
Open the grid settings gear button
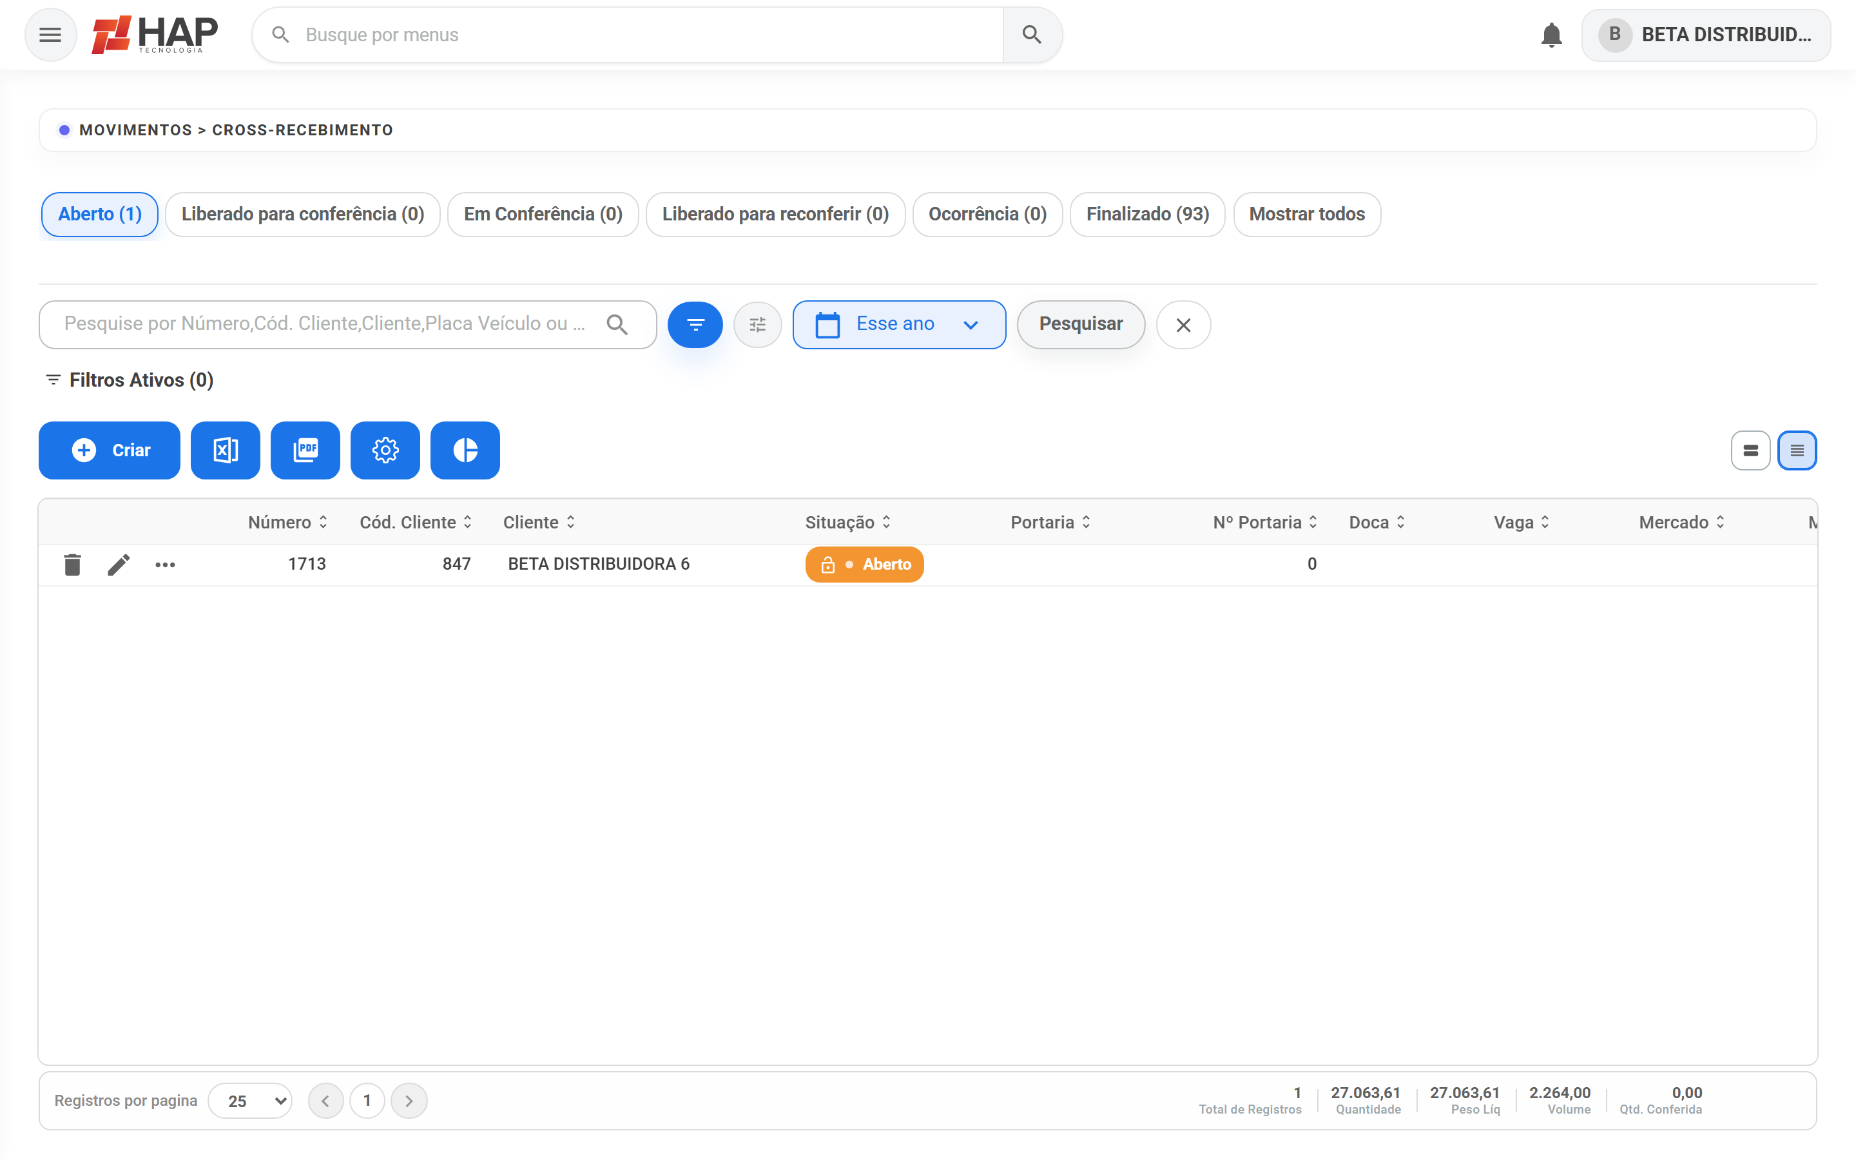(385, 450)
